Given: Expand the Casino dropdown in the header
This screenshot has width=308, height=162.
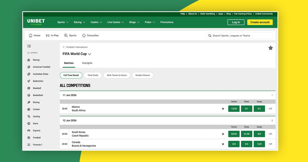Looking at the screenshot, I should coord(96,22).
